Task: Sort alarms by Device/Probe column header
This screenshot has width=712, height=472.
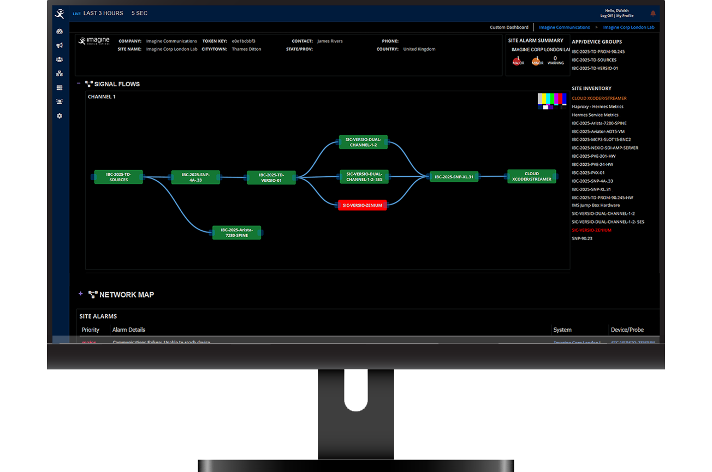Action: click(627, 330)
